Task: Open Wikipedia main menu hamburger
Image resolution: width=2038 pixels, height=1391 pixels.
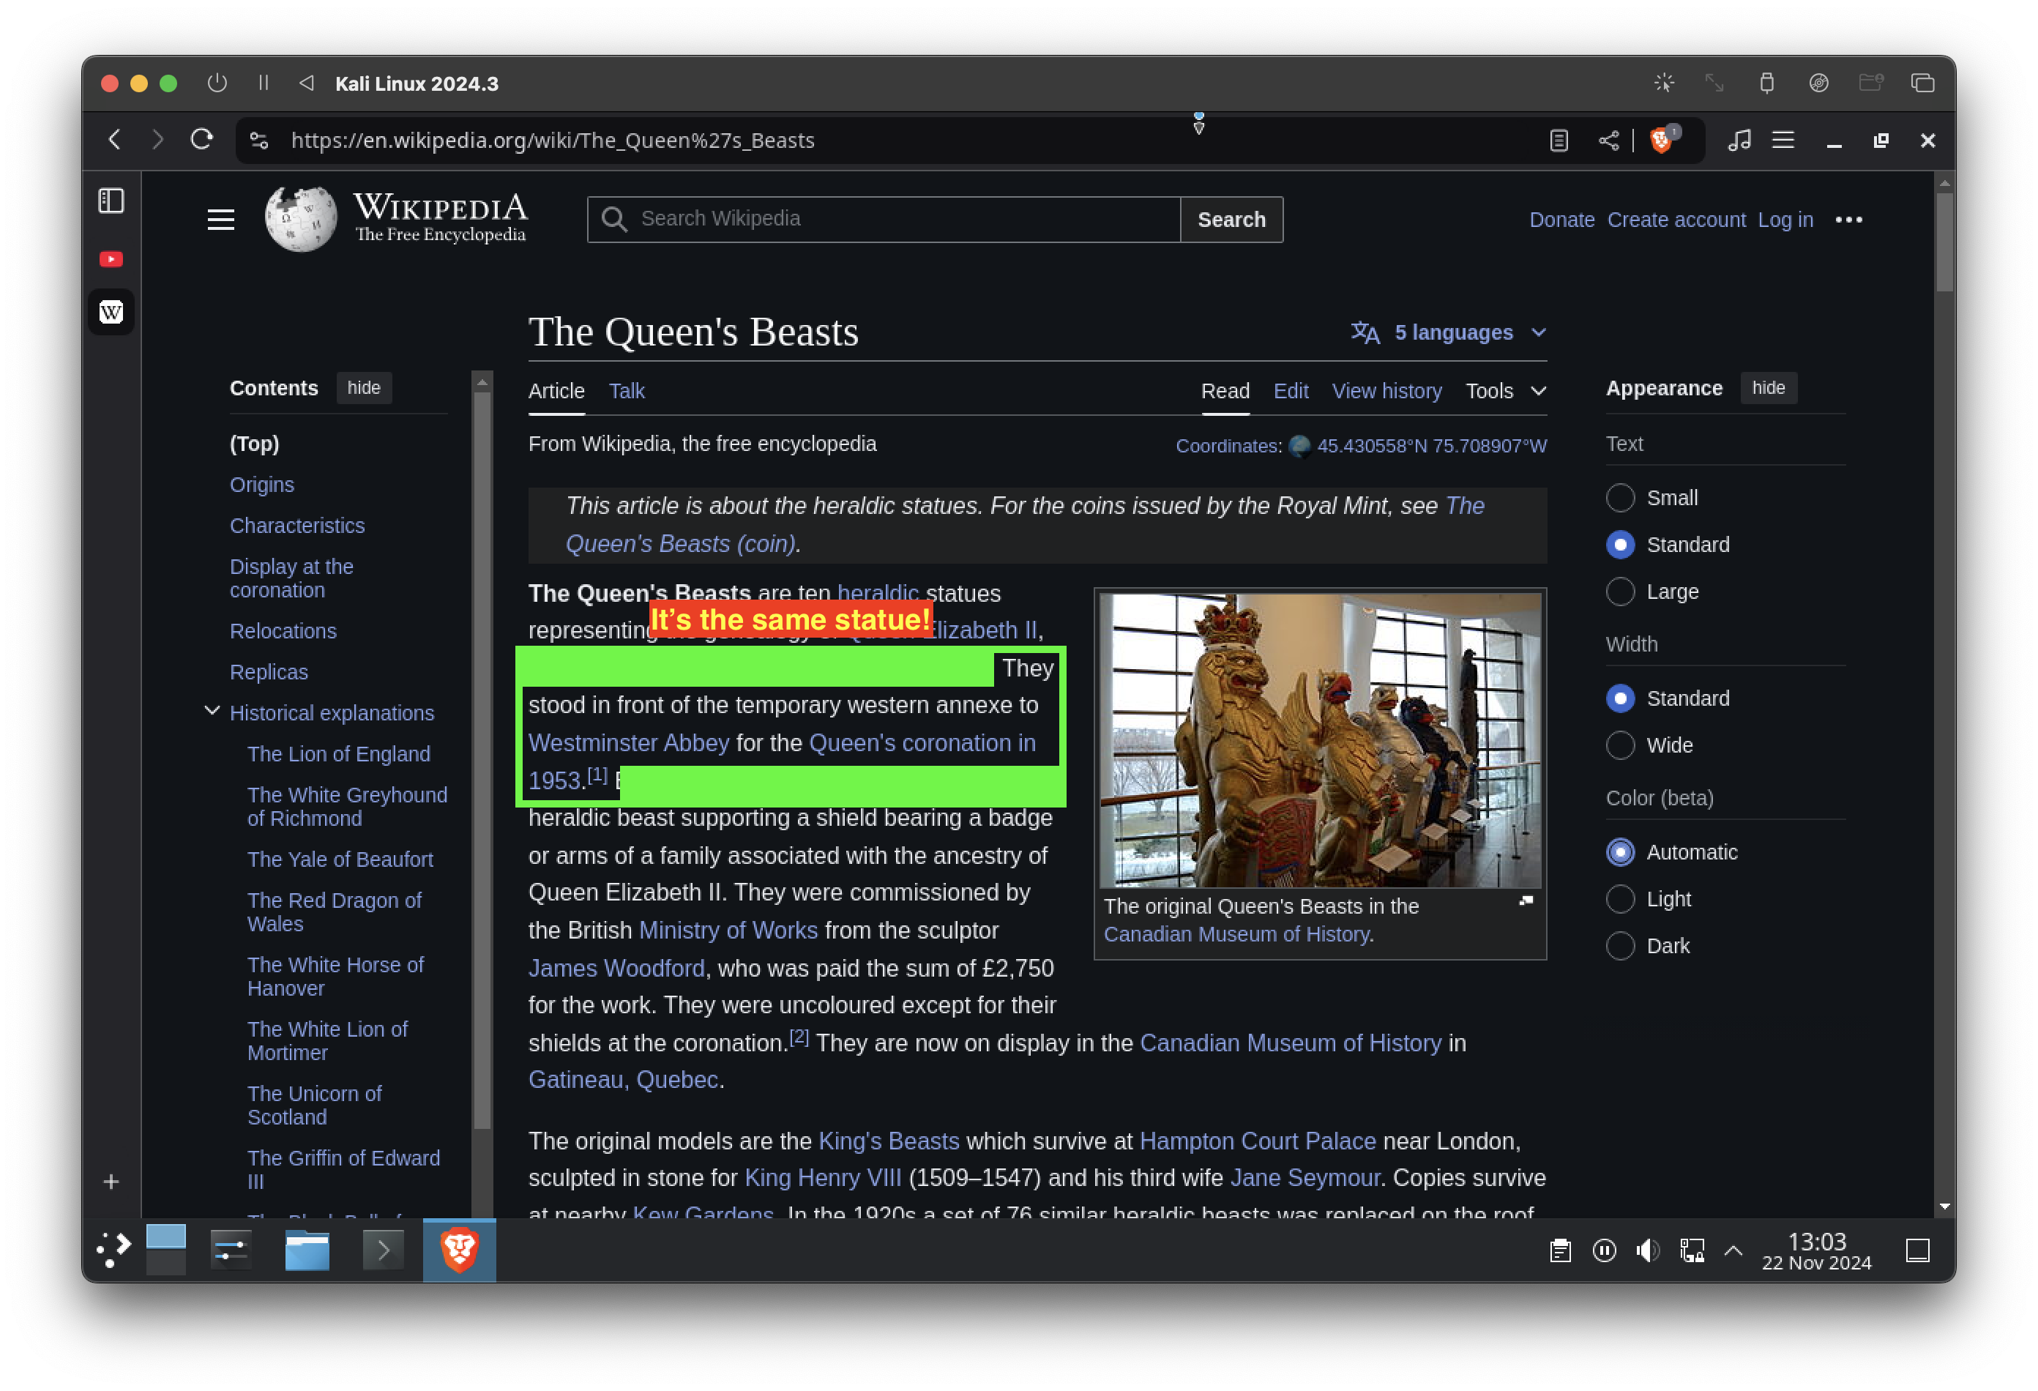Action: pos(221,219)
